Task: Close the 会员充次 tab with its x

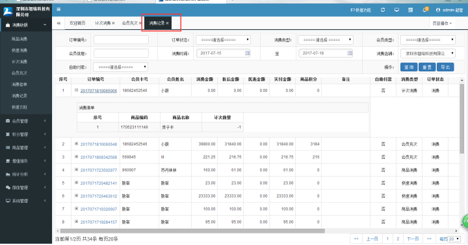Action: click(140, 23)
